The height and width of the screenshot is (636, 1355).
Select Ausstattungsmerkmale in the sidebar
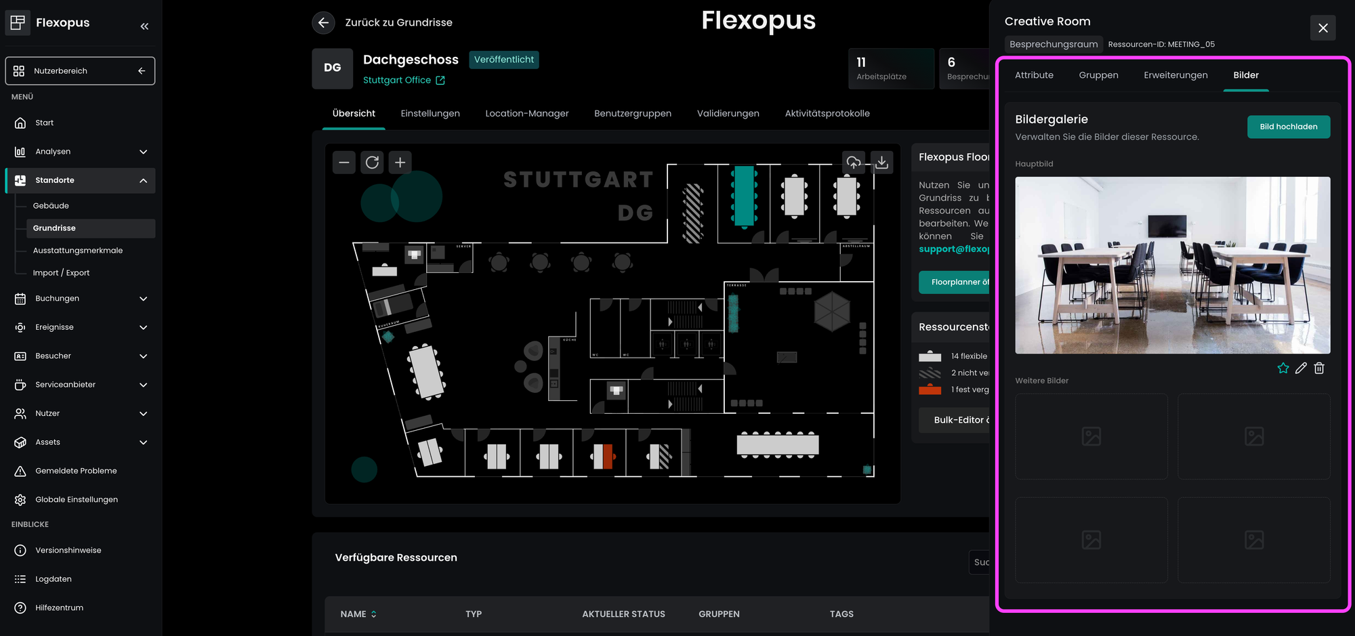78,251
